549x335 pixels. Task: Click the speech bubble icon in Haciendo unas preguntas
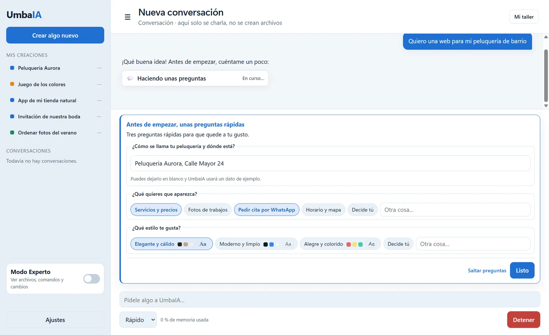[x=130, y=79]
